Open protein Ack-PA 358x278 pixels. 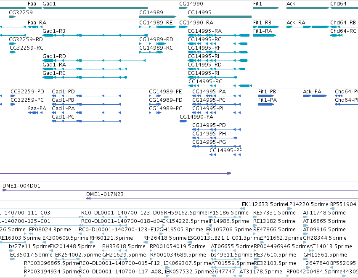click(312, 92)
